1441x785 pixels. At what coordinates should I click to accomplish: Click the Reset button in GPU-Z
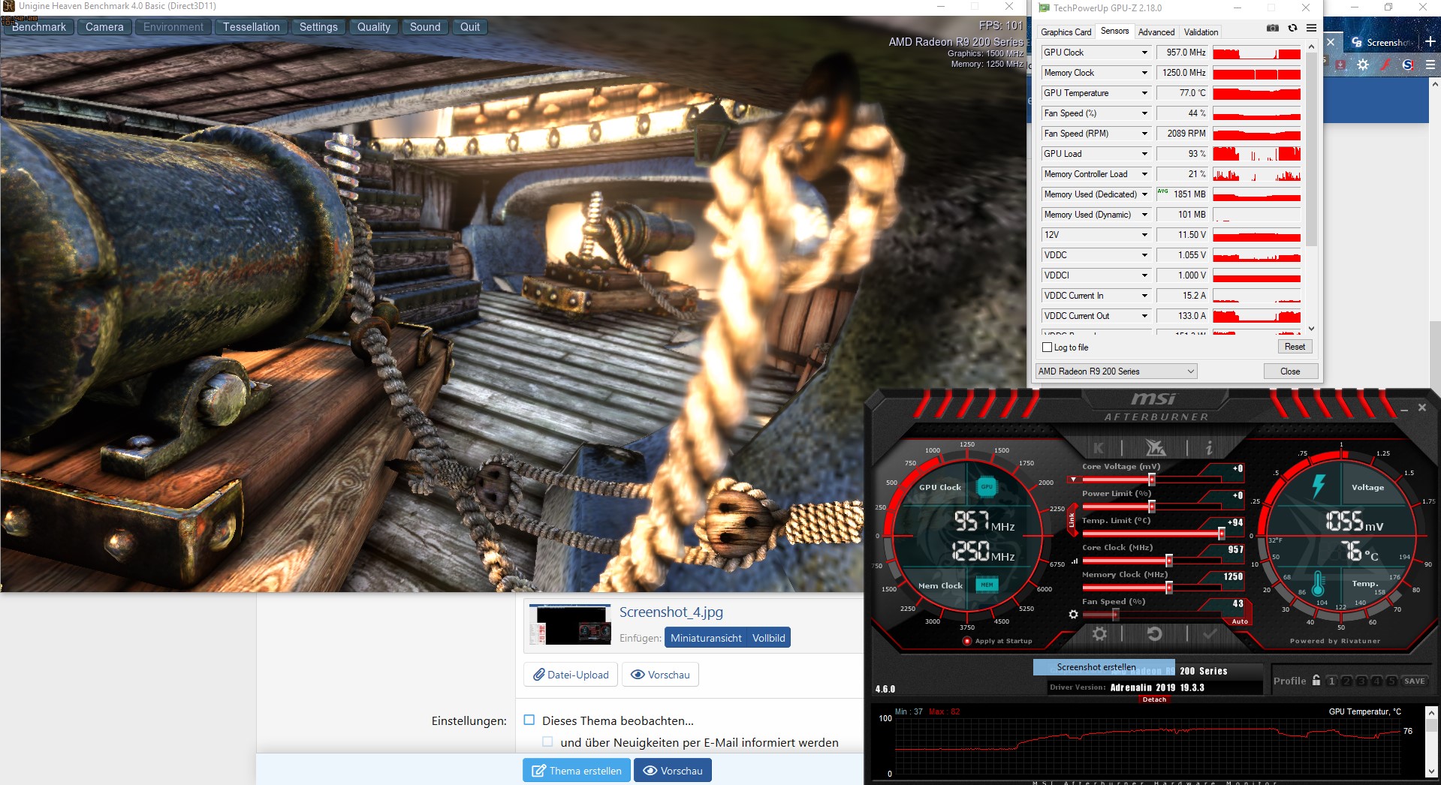pos(1295,347)
